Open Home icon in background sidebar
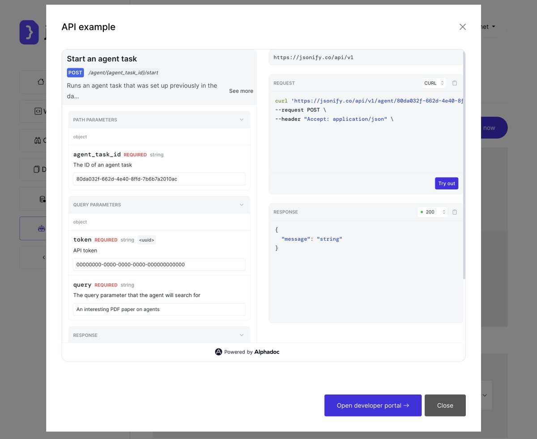This screenshot has height=439, width=537. [x=41, y=81]
